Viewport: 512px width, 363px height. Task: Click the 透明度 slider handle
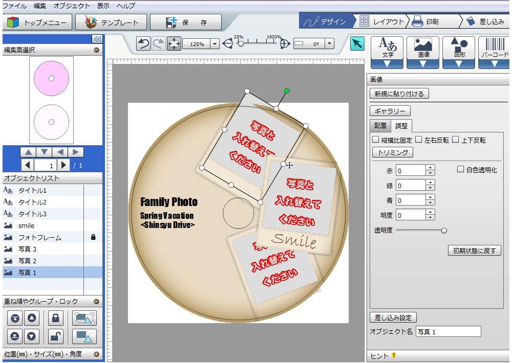coord(444,231)
